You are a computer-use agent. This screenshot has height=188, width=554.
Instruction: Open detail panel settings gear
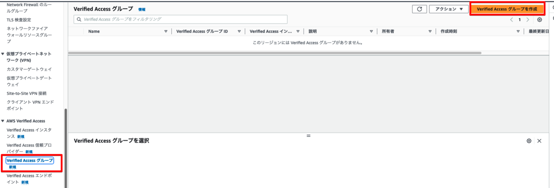(529, 141)
